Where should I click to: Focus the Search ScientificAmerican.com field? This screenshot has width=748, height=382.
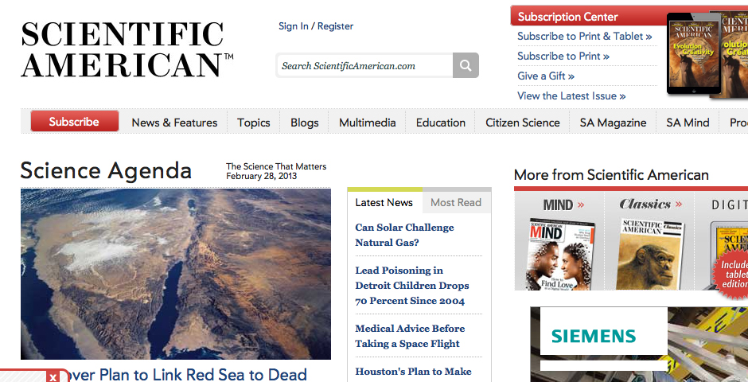365,66
